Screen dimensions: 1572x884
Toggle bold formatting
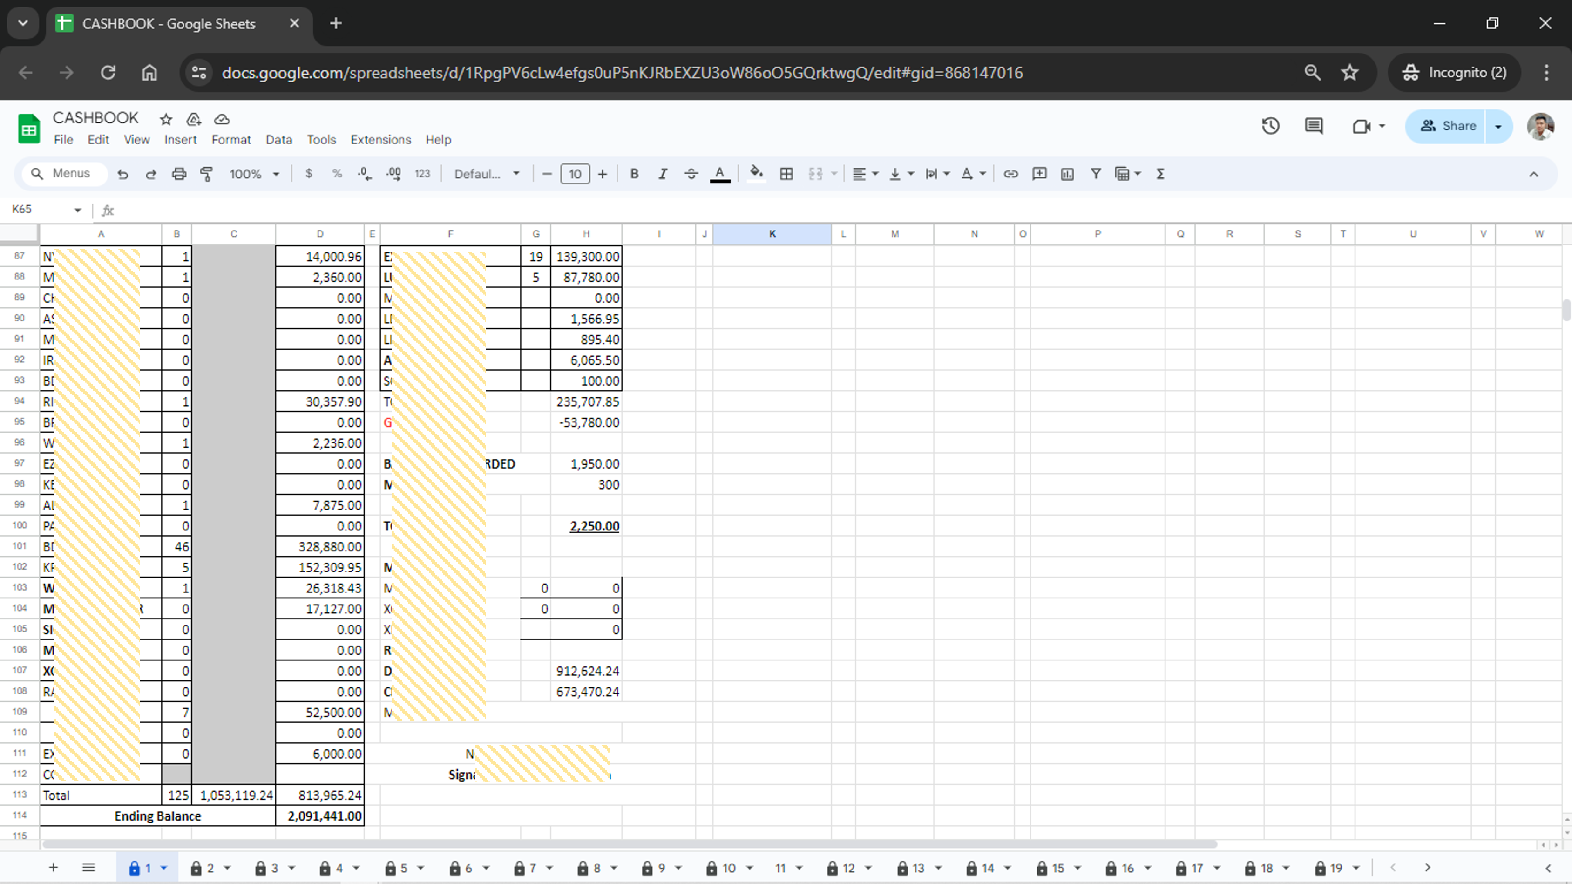(634, 174)
